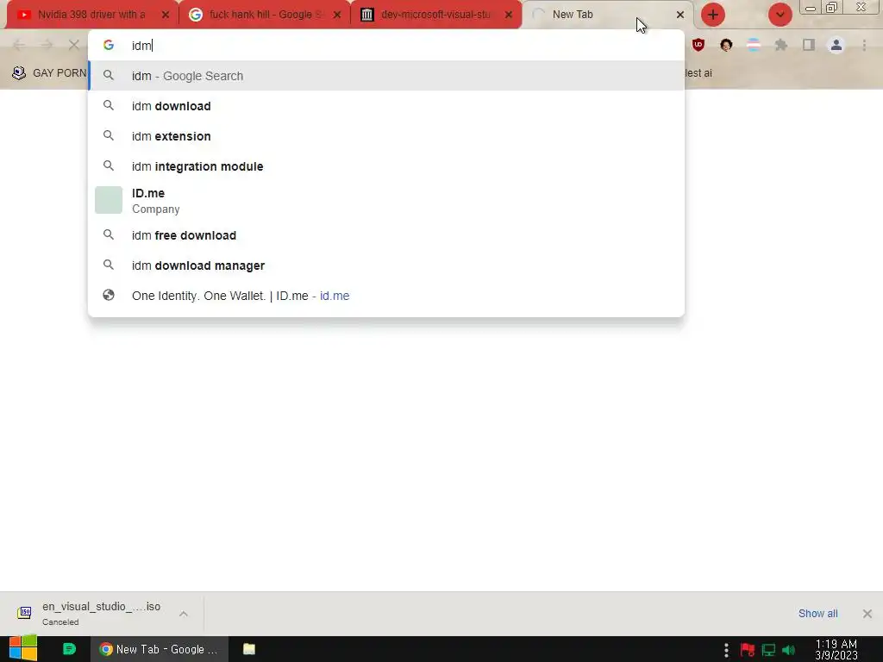
Task: Close the downloads bar
Action: tap(867, 614)
